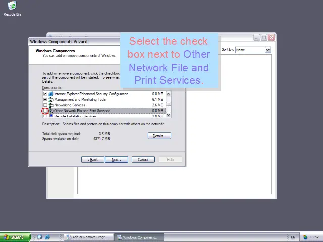Maximize the Add or Remove Programs window
This screenshot has width=323, height=242.
264,37
